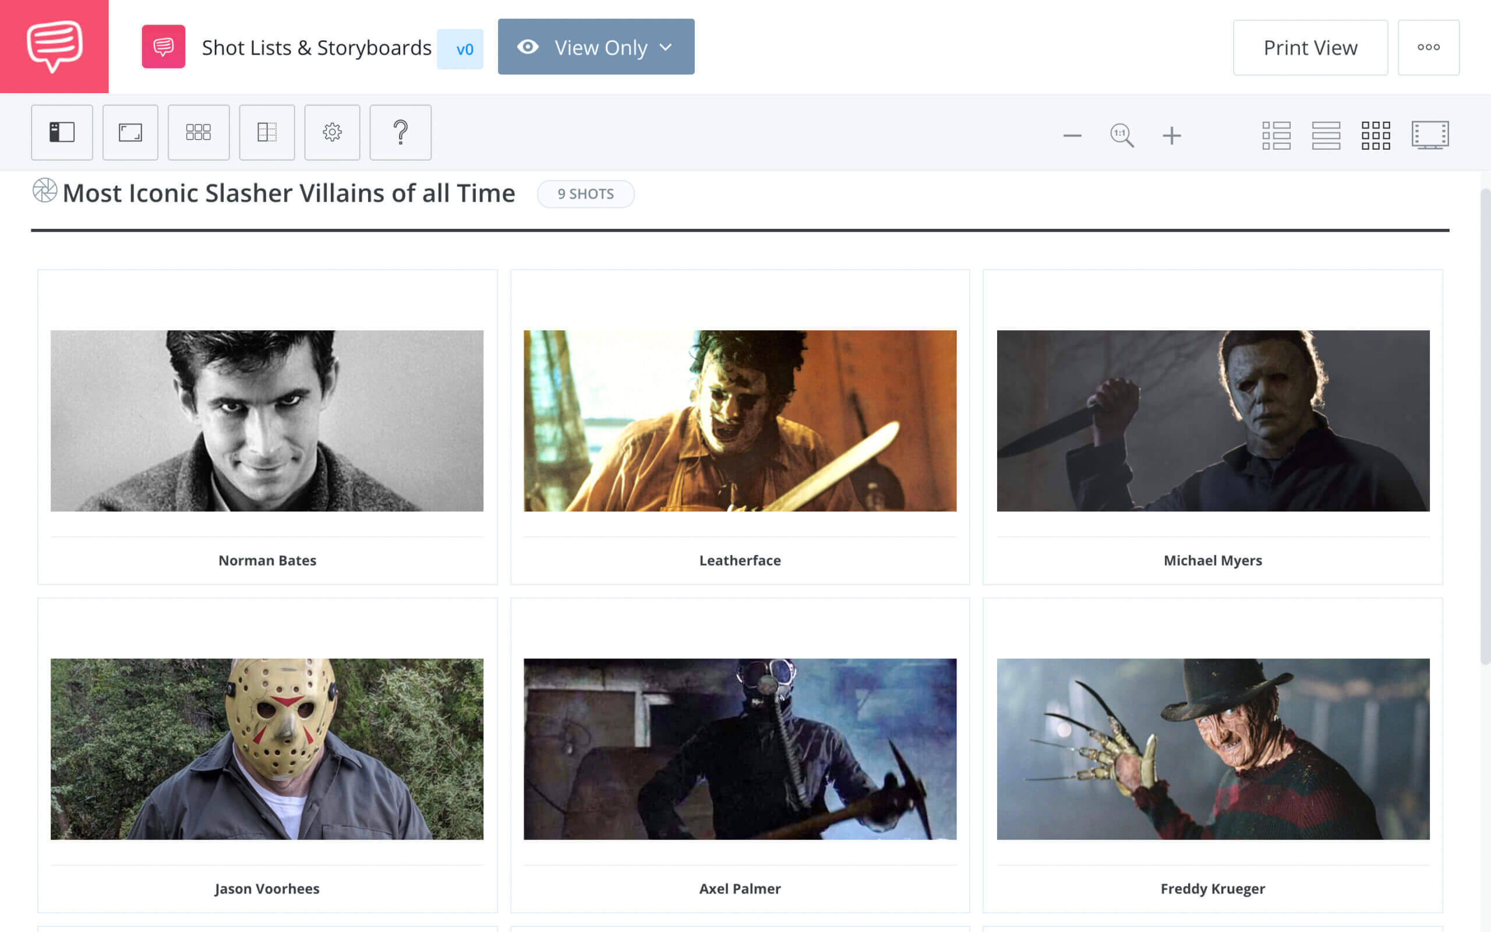Reset zoom to 1:1 magnifier icon
The image size is (1491, 932).
(1122, 135)
